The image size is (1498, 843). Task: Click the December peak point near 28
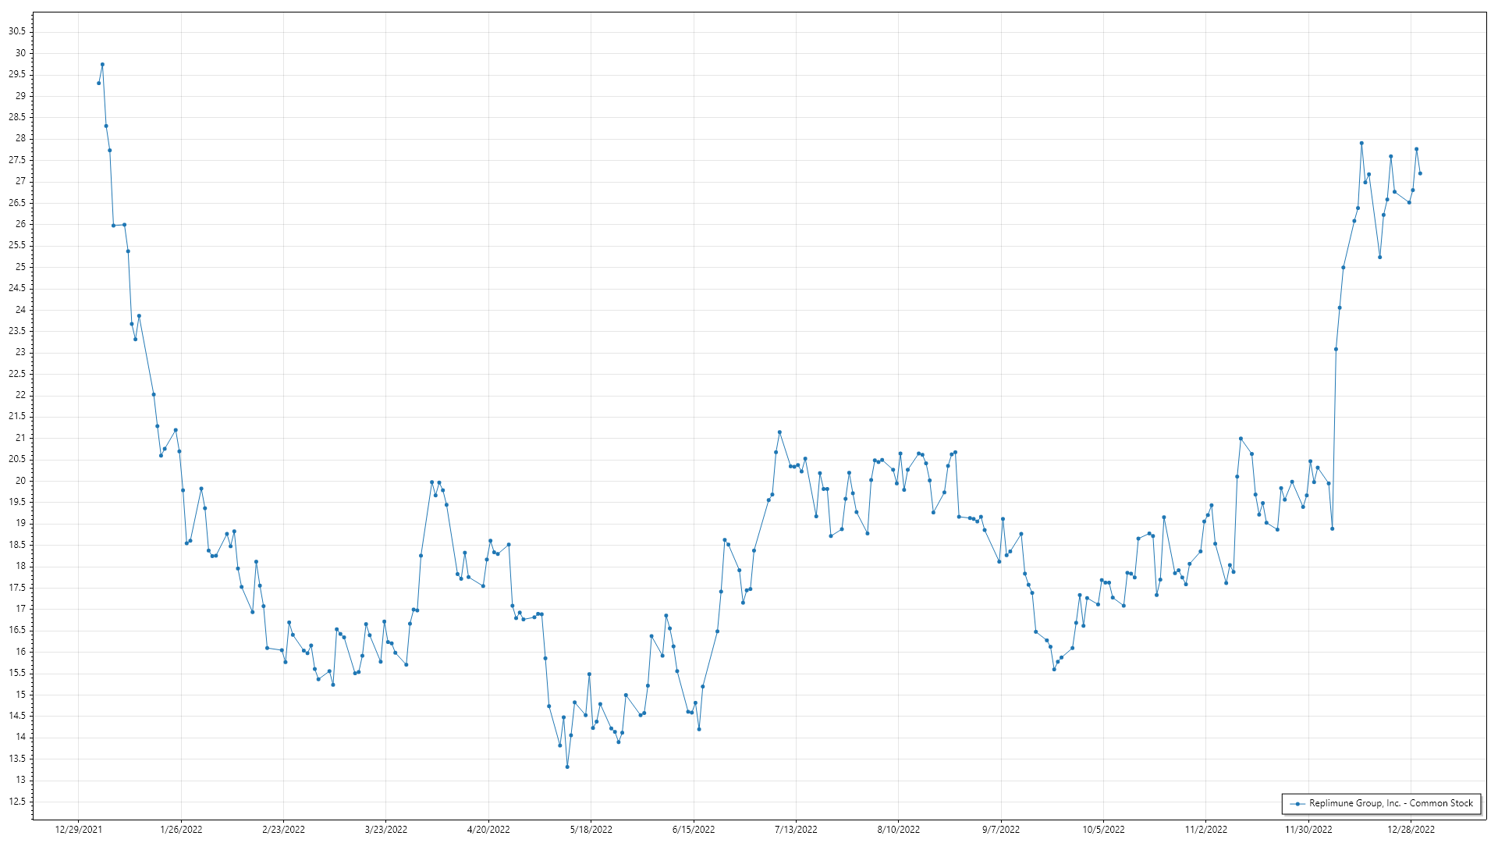1361,143
